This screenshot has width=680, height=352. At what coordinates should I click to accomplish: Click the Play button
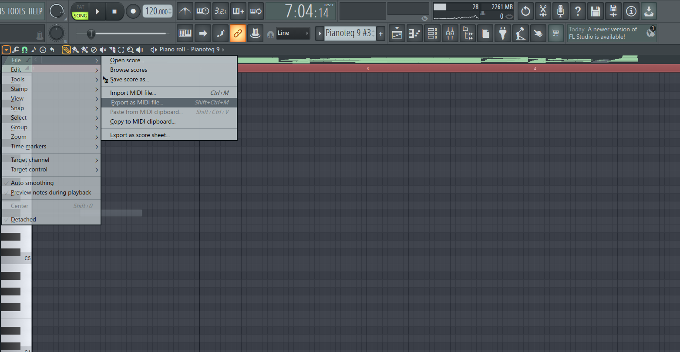click(98, 12)
